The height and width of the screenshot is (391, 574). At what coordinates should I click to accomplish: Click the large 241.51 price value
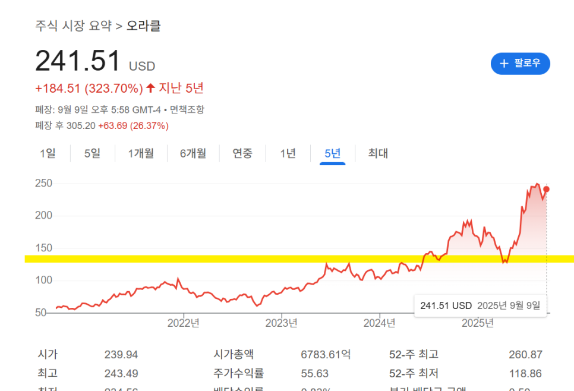(78, 61)
